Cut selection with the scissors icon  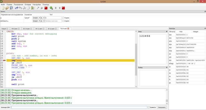tap(24, 8)
